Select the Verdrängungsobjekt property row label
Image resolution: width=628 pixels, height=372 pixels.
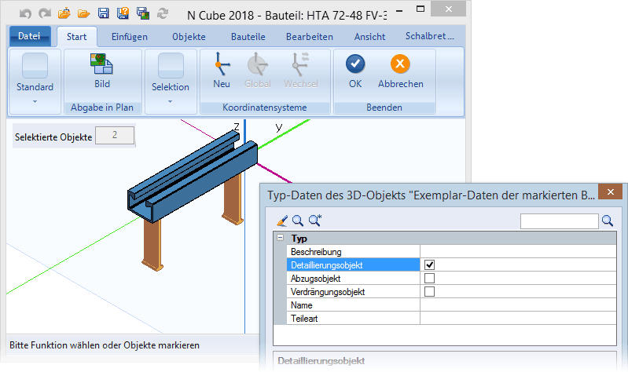coord(353,292)
